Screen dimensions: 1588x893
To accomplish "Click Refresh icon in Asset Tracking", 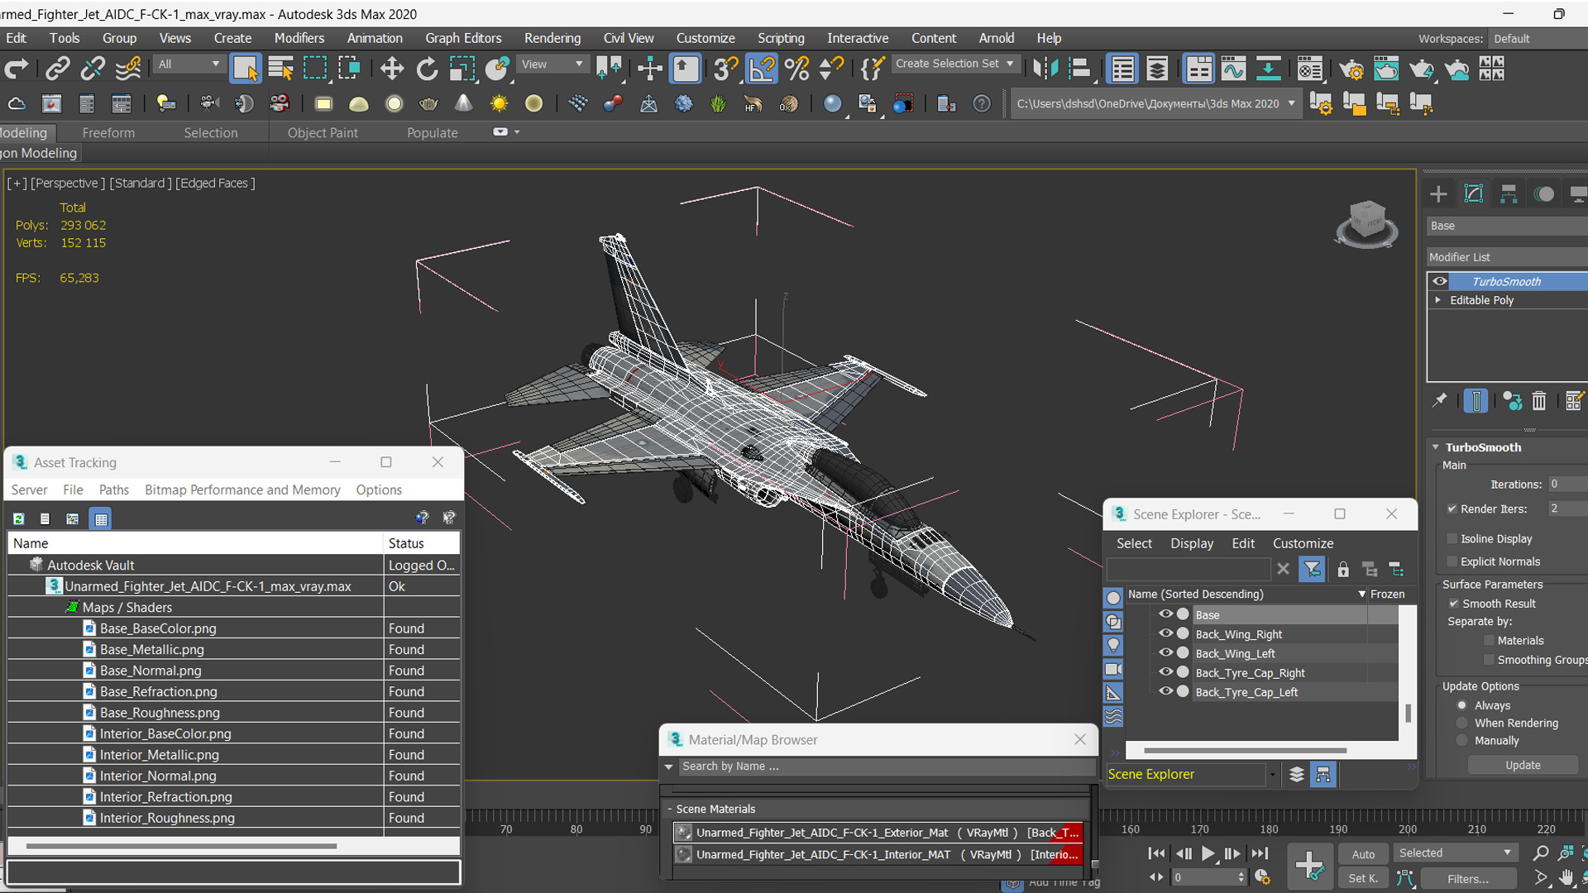I will tap(18, 518).
